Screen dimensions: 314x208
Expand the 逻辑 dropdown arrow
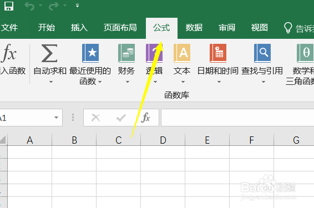point(155,82)
